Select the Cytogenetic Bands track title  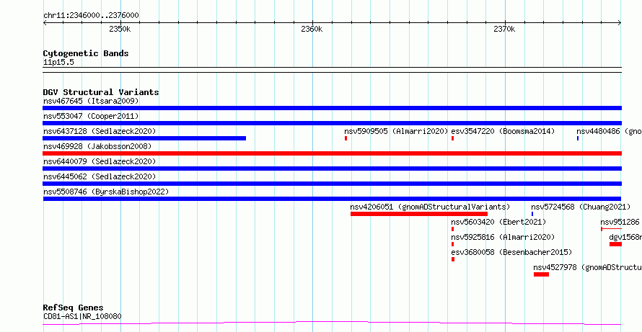coord(86,53)
